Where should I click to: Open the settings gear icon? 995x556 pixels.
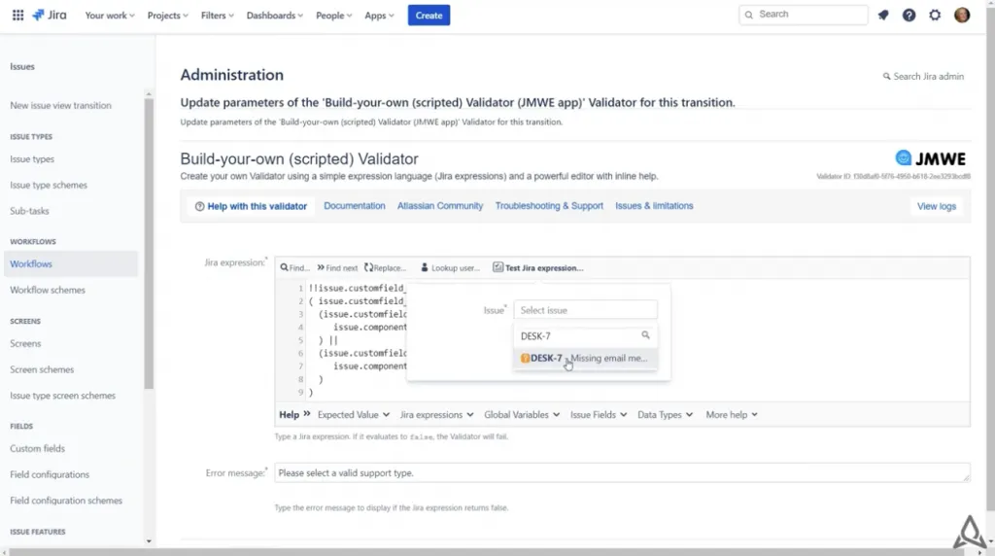pyautogui.click(x=935, y=16)
